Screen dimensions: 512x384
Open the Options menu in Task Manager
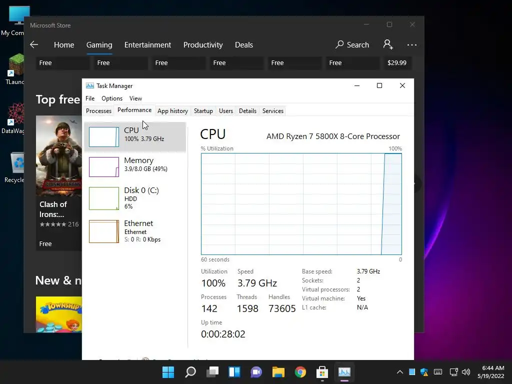tap(112, 98)
